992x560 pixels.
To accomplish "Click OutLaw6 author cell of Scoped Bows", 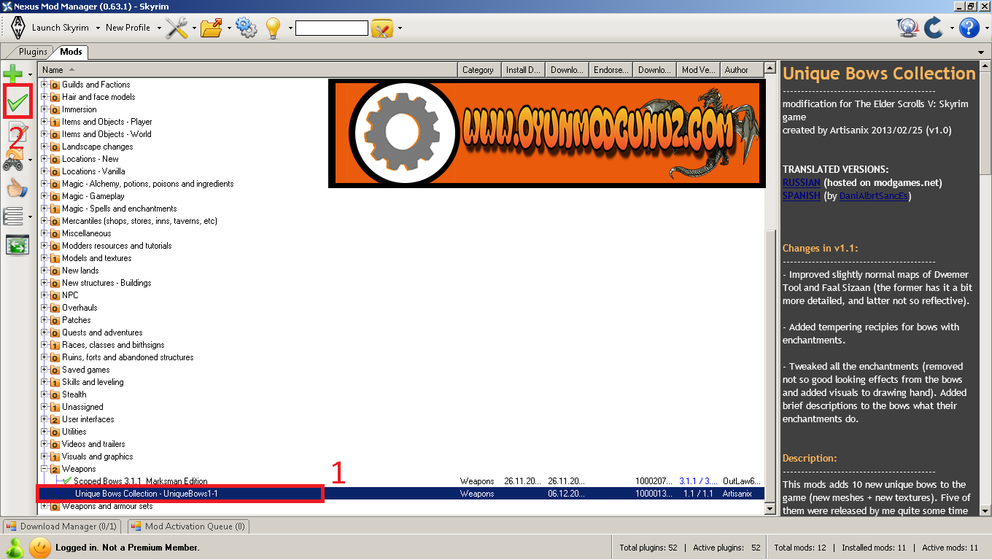I will 742,481.
